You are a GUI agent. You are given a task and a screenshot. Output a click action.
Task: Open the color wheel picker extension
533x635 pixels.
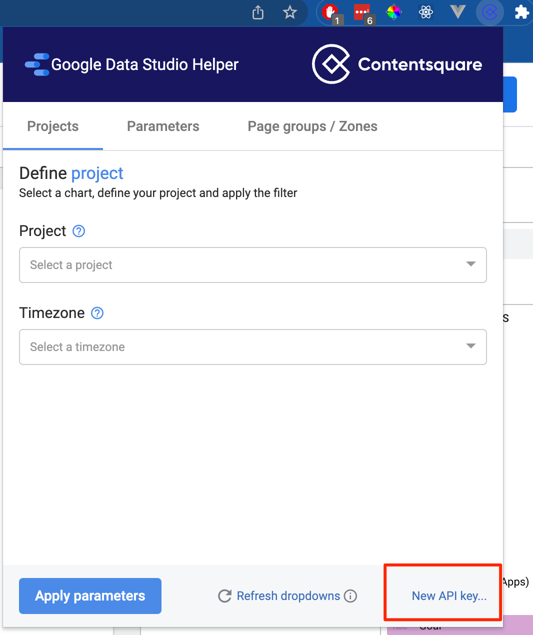[394, 12]
